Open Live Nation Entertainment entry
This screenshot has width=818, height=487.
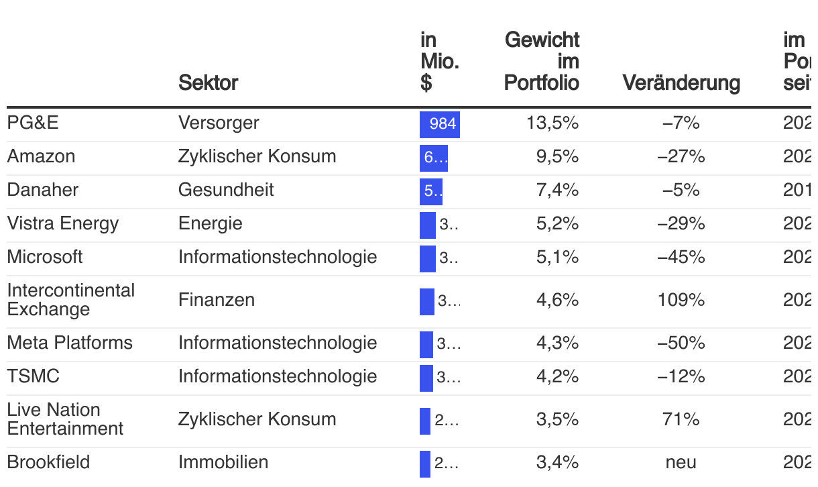(x=65, y=419)
